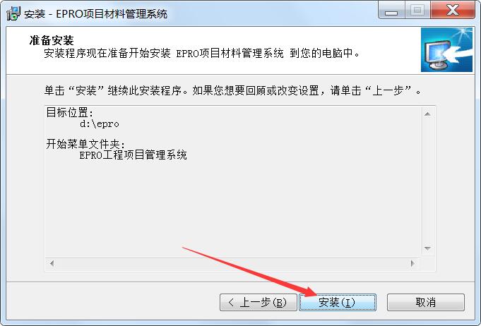The image size is (481, 326).
Task: Click the installer icon in the title bar
Action: click(x=13, y=13)
